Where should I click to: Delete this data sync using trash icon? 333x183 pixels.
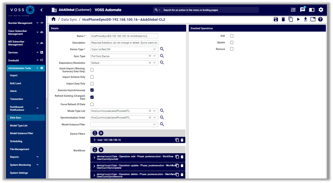283,19
